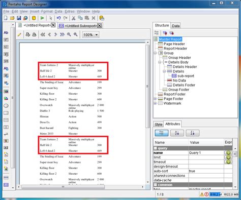
Task: Toggle grouped attribute view button
Action: point(162,133)
